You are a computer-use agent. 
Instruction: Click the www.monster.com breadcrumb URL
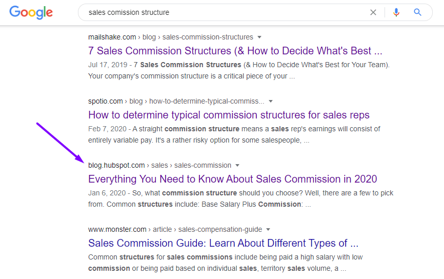click(x=175, y=229)
